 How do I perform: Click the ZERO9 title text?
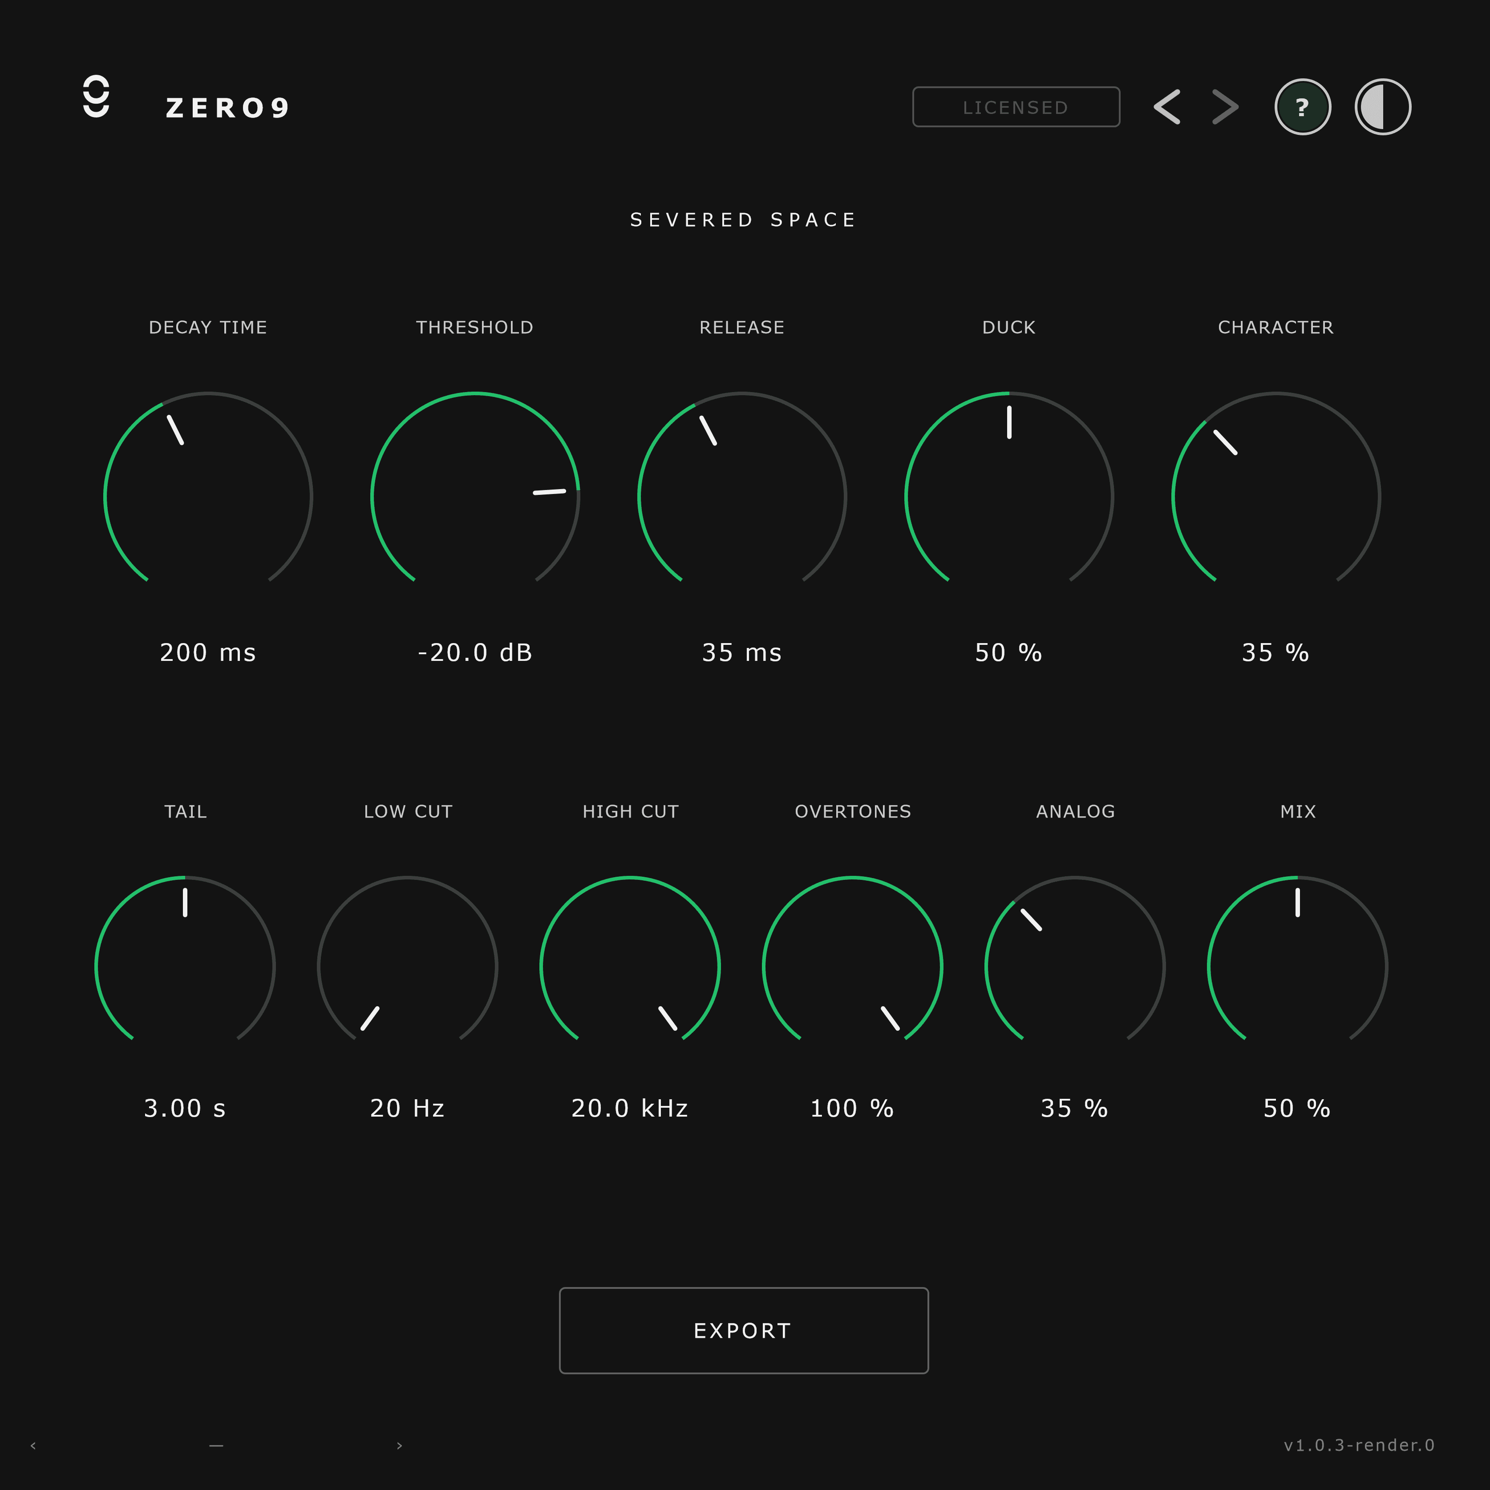coord(228,108)
